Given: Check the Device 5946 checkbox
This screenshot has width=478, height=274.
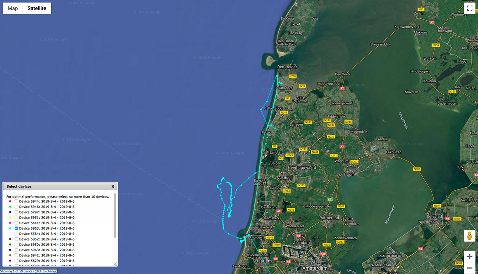Looking at the screenshot, I should pos(17,207).
